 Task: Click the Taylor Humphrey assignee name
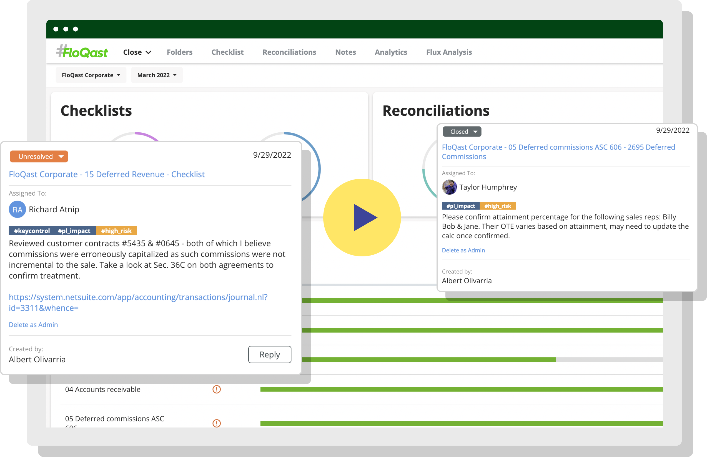coord(488,187)
